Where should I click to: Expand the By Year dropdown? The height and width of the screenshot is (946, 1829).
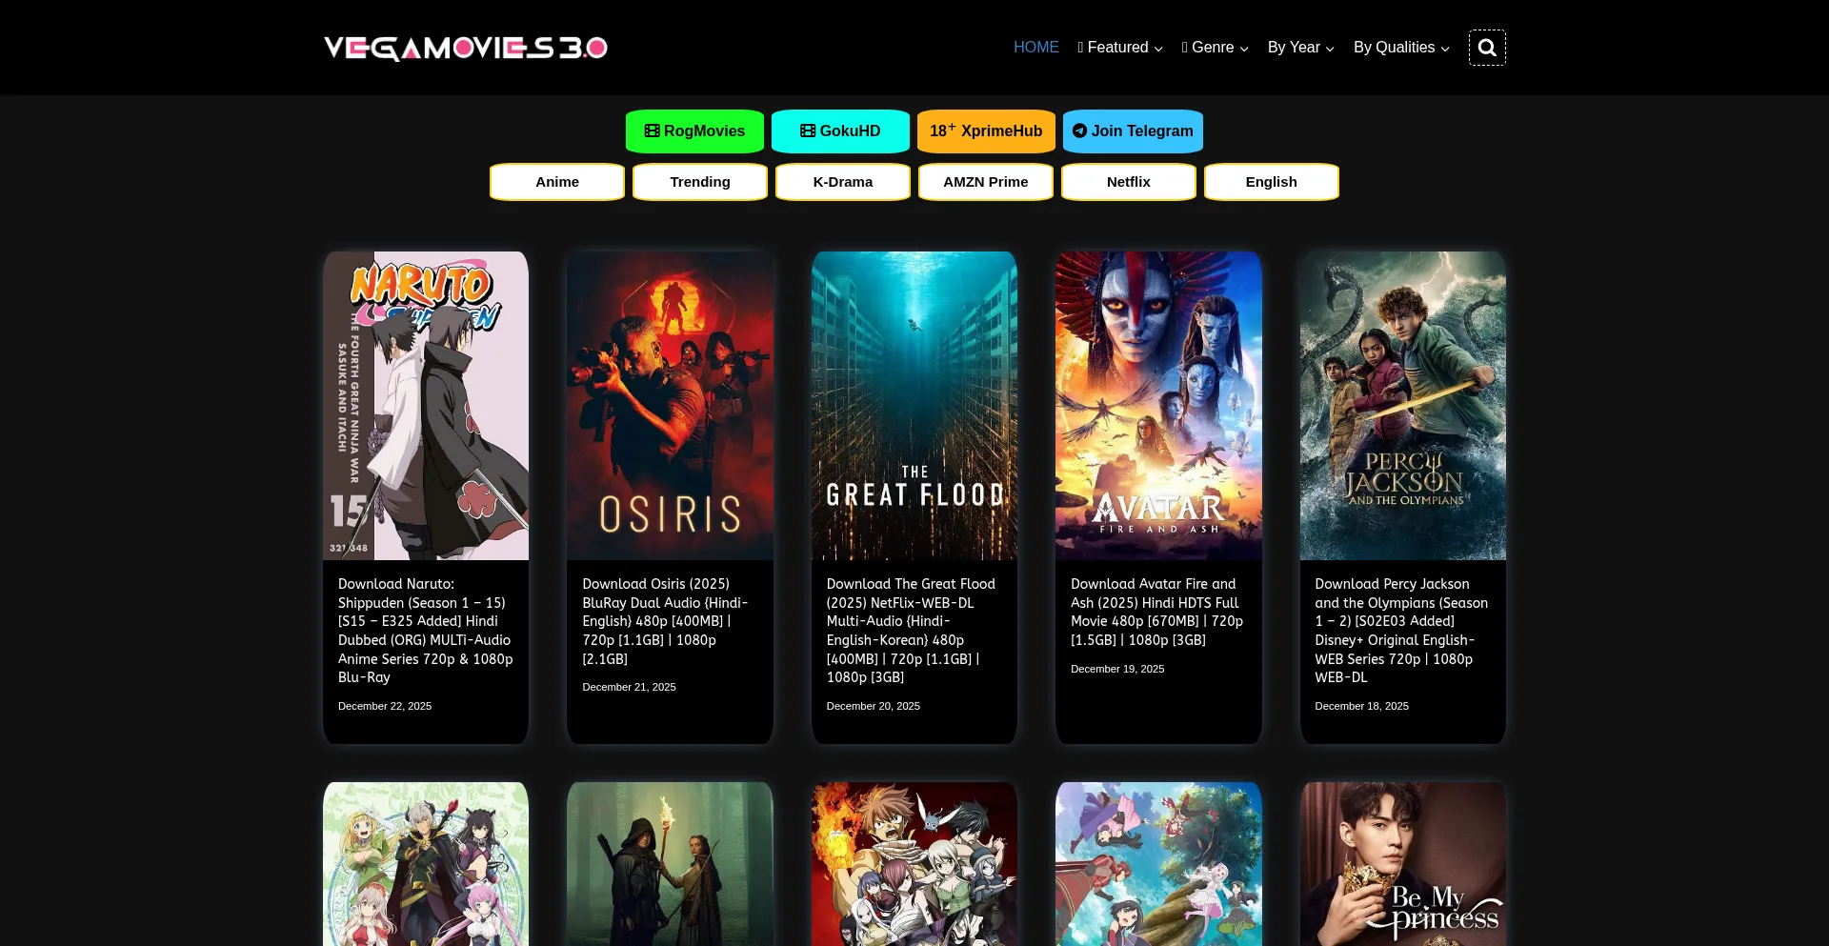click(1300, 47)
